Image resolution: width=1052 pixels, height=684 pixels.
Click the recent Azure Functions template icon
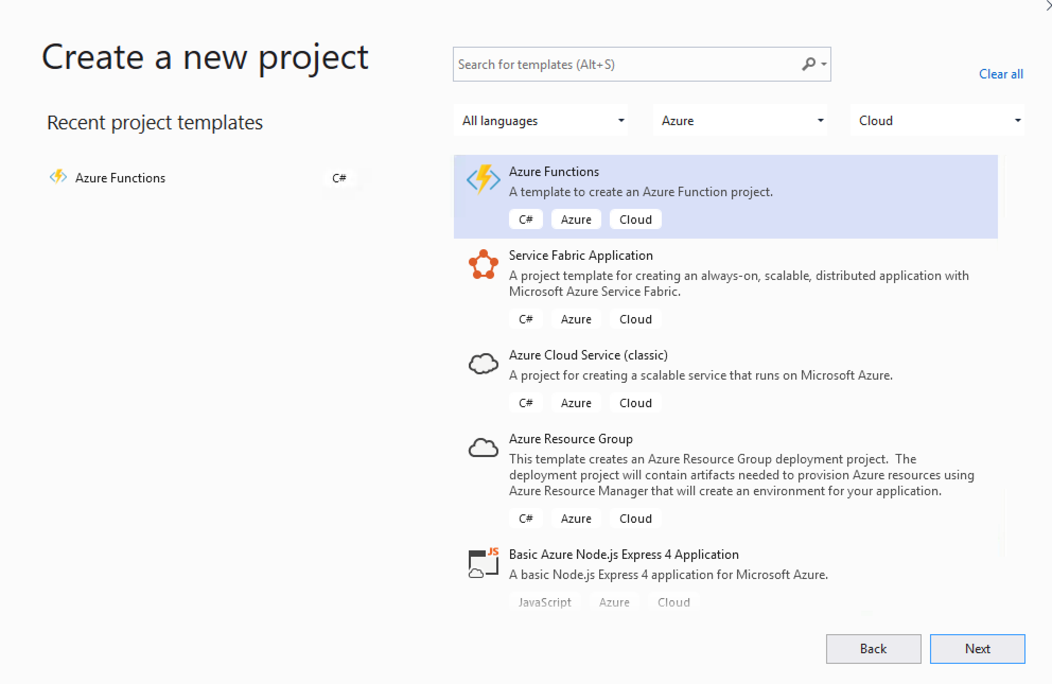pos(58,177)
